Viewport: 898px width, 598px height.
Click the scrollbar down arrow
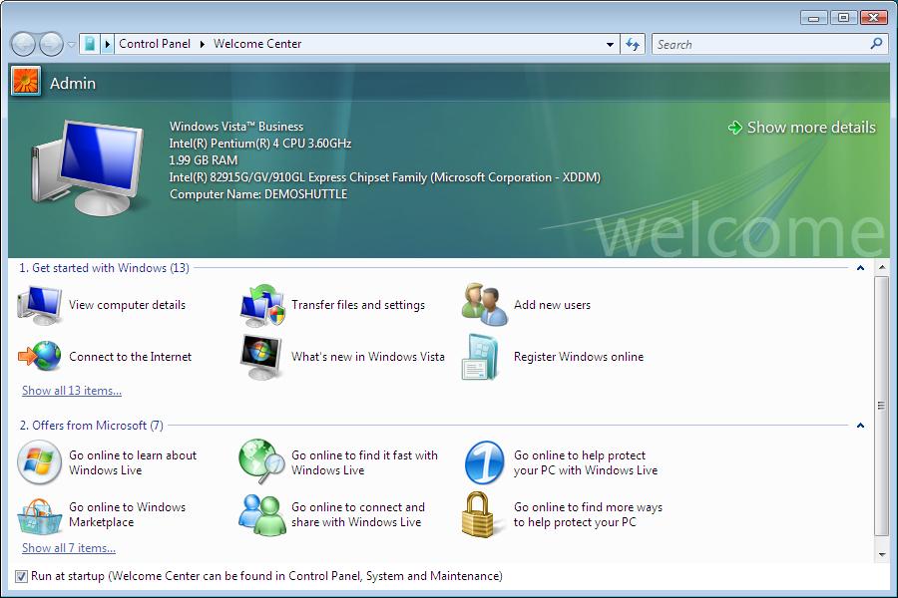coord(881,554)
